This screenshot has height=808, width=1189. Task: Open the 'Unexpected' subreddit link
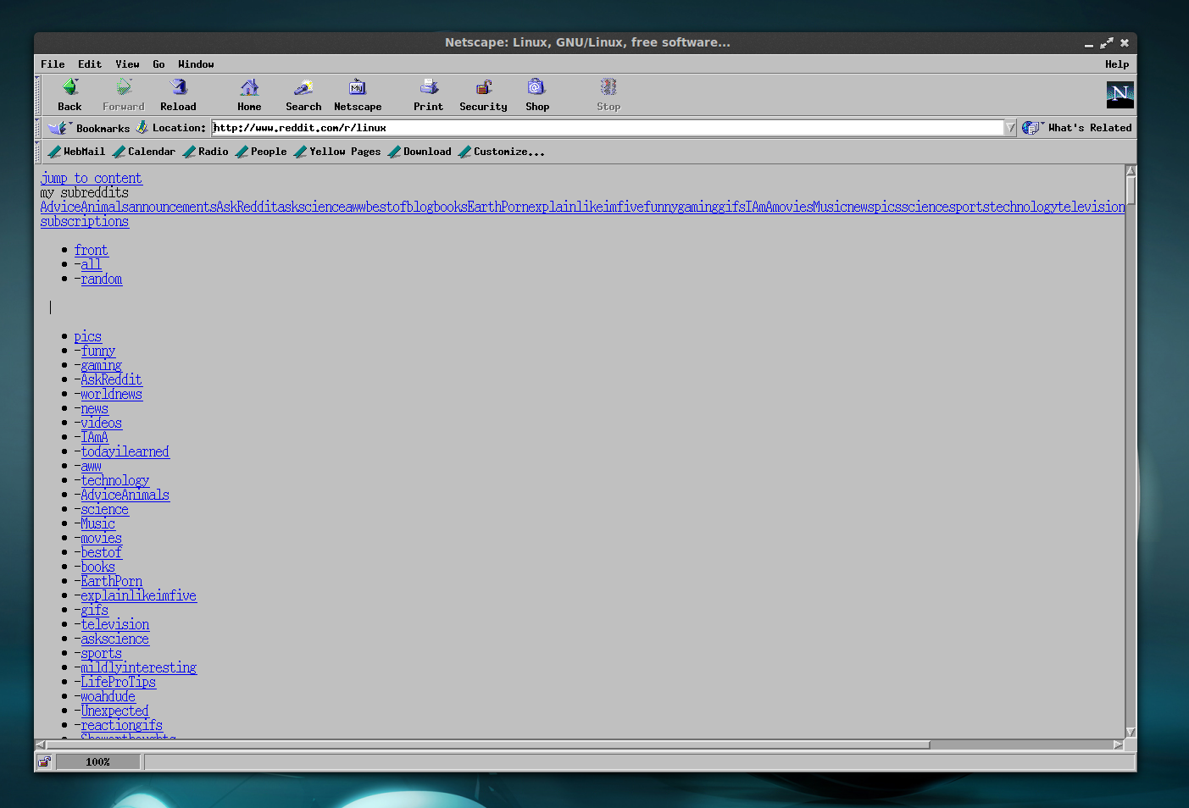pos(115,711)
